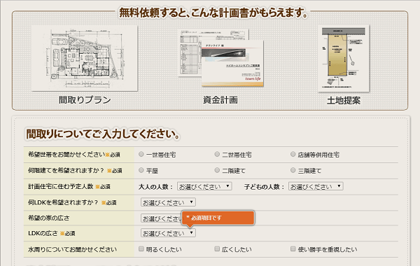
Task: Check the 明るくしたい checkbox
Action: (x=141, y=249)
